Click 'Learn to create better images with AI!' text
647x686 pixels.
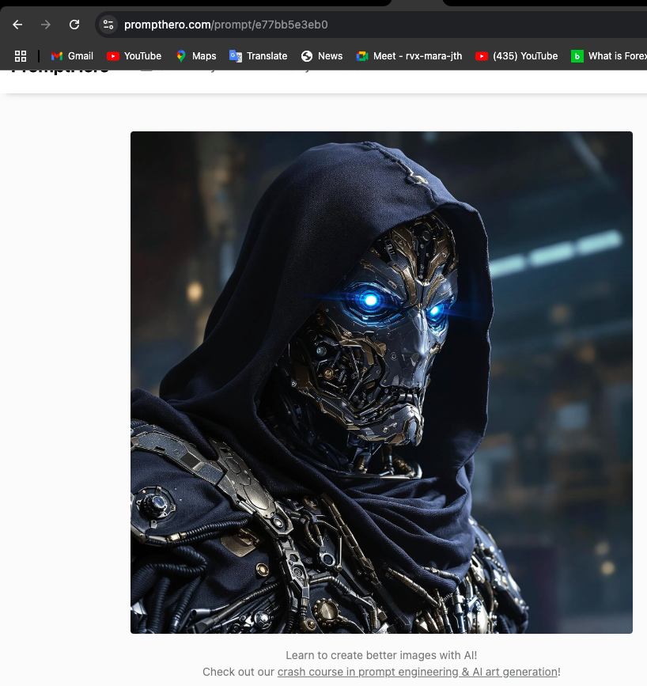coord(381,655)
